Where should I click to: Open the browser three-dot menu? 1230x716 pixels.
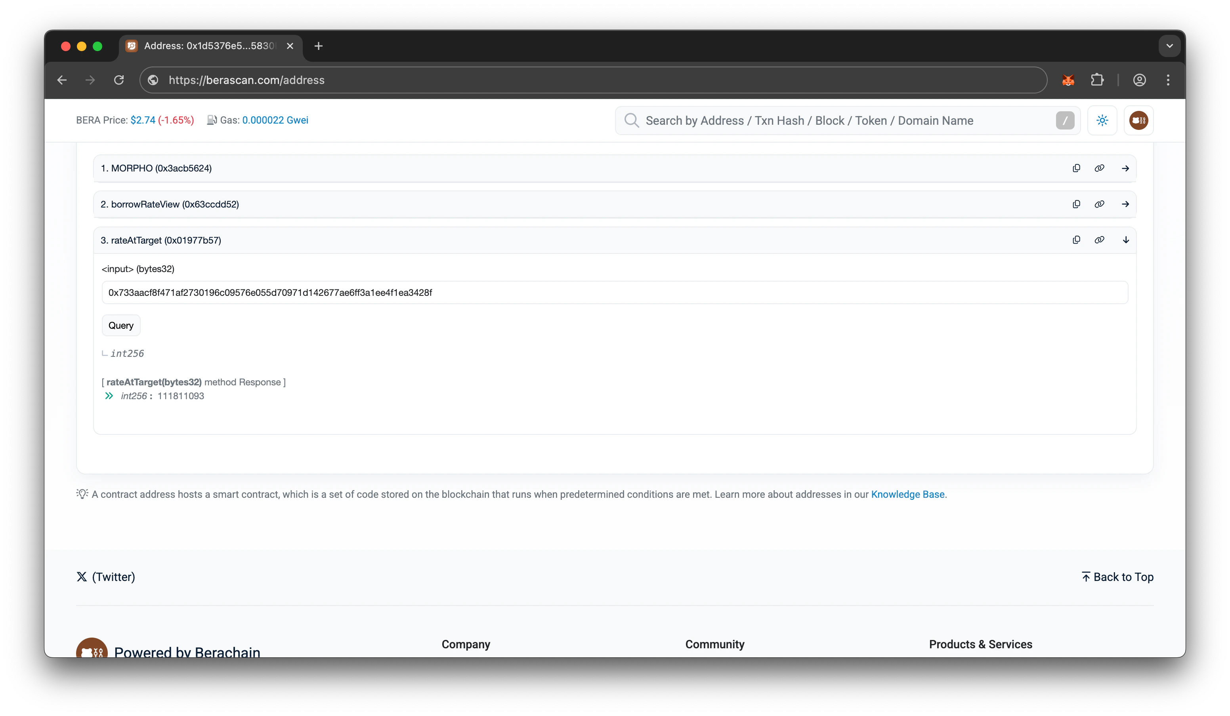click(1168, 80)
